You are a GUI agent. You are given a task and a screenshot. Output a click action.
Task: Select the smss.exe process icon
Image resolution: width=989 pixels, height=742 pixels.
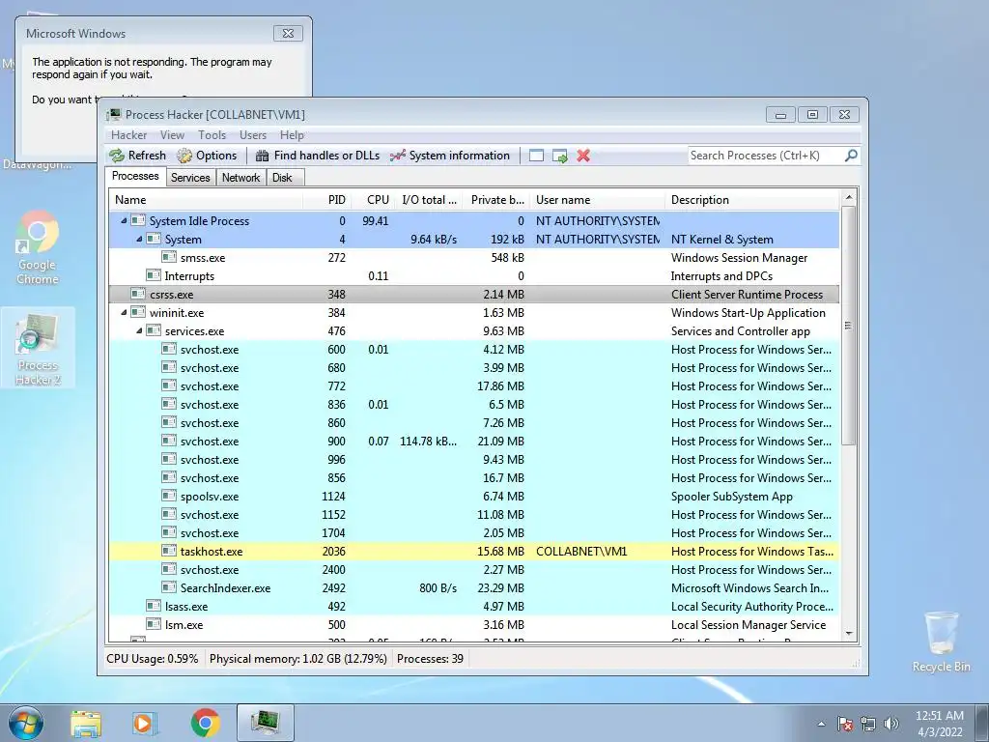tap(168, 257)
